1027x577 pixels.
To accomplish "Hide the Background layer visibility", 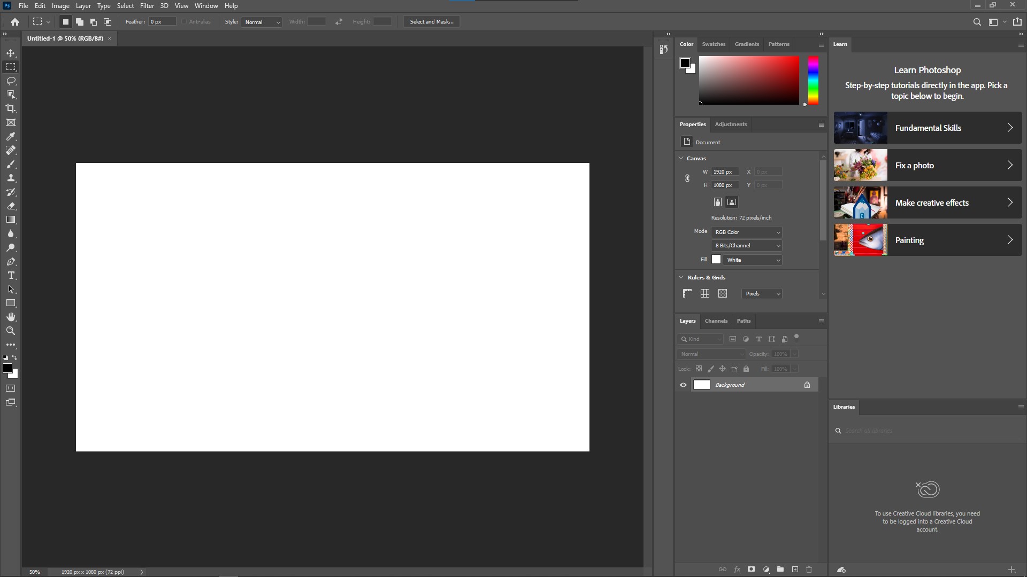I will pos(683,385).
